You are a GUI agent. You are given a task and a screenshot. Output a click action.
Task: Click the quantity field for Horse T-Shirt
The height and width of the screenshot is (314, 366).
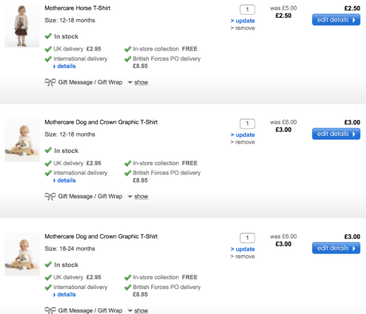tap(247, 9)
